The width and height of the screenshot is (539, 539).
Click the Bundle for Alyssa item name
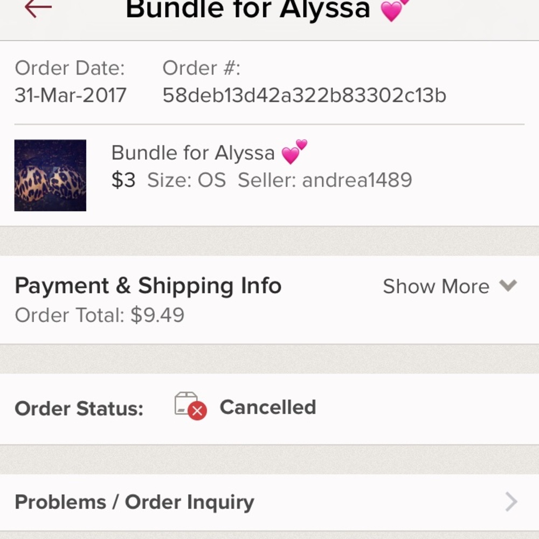tap(192, 153)
